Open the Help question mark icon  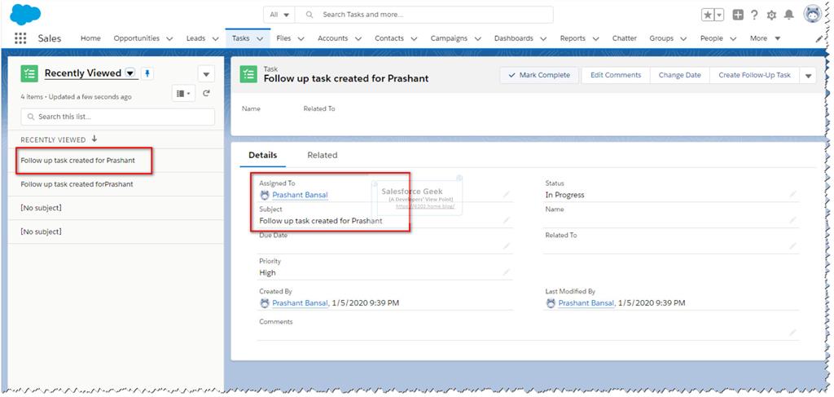click(754, 15)
